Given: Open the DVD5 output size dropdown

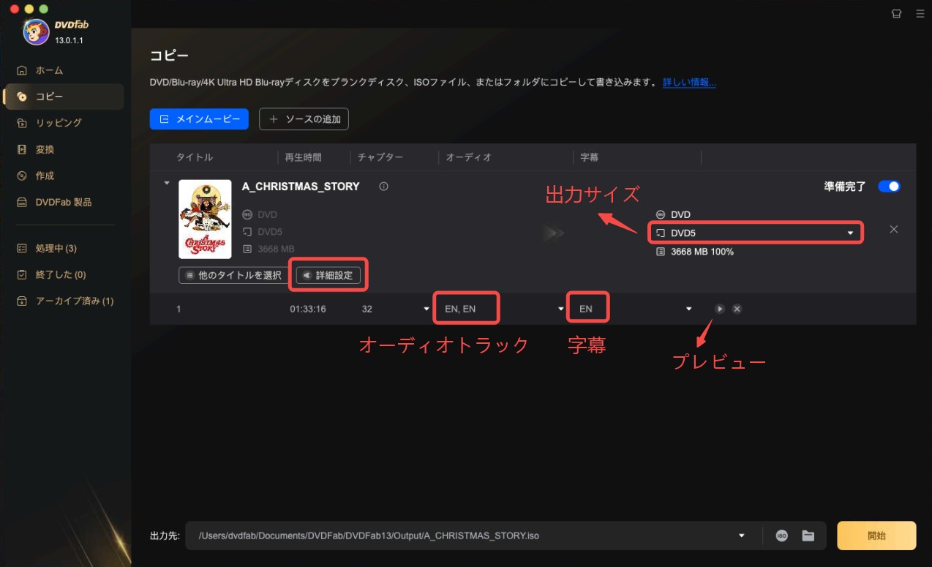Looking at the screenshot, I should pos(755,233).
